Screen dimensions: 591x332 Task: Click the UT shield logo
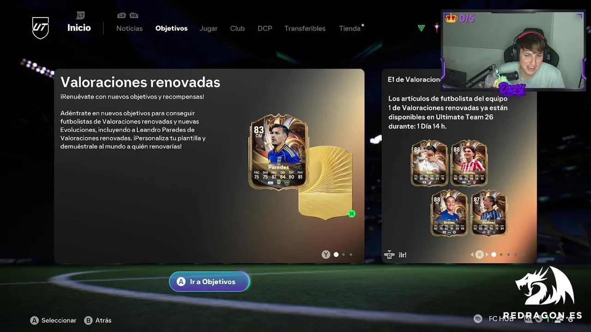coord(40,28)
